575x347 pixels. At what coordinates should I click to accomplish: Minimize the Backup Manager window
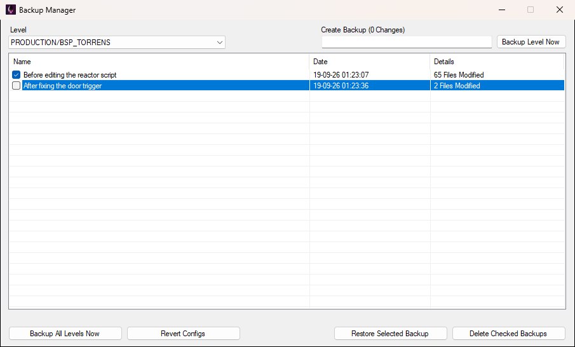tap(502, 10)
